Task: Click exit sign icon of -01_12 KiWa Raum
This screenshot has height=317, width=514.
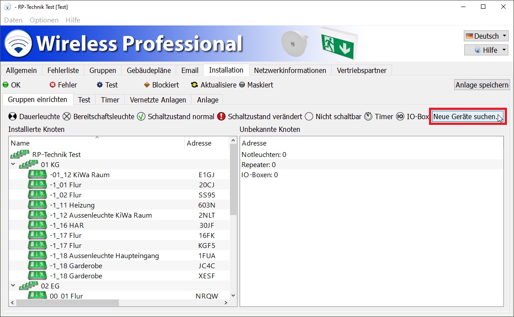Action: coord(37,175)
